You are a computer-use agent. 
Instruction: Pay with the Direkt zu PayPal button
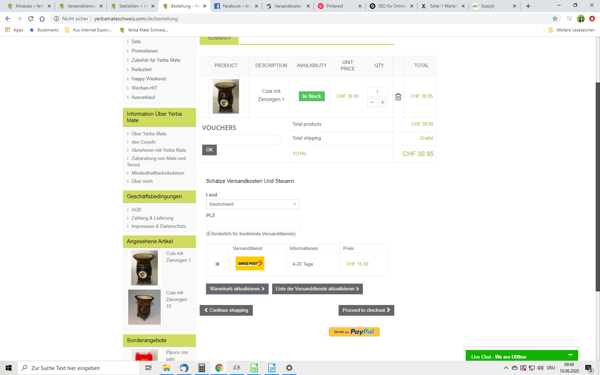tap(354, 332)
